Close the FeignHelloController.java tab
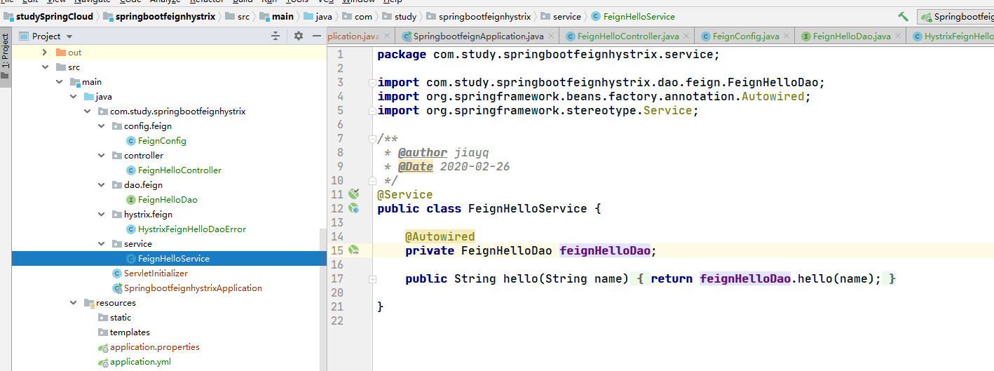This screenshot has height=371, width=994. (x=686, y=36)
